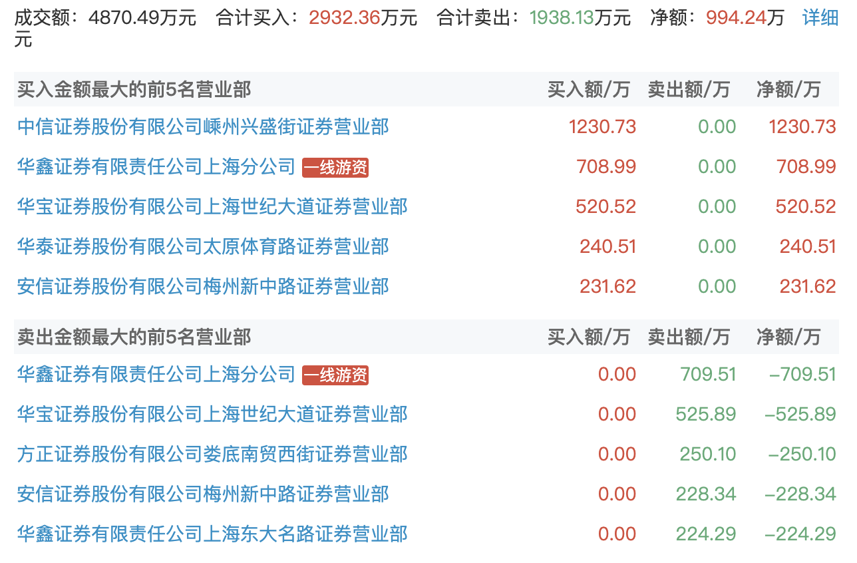Click the 成交额 value 4870.49万元
This screenshot has width=857, height=563.
pos(142,18)
